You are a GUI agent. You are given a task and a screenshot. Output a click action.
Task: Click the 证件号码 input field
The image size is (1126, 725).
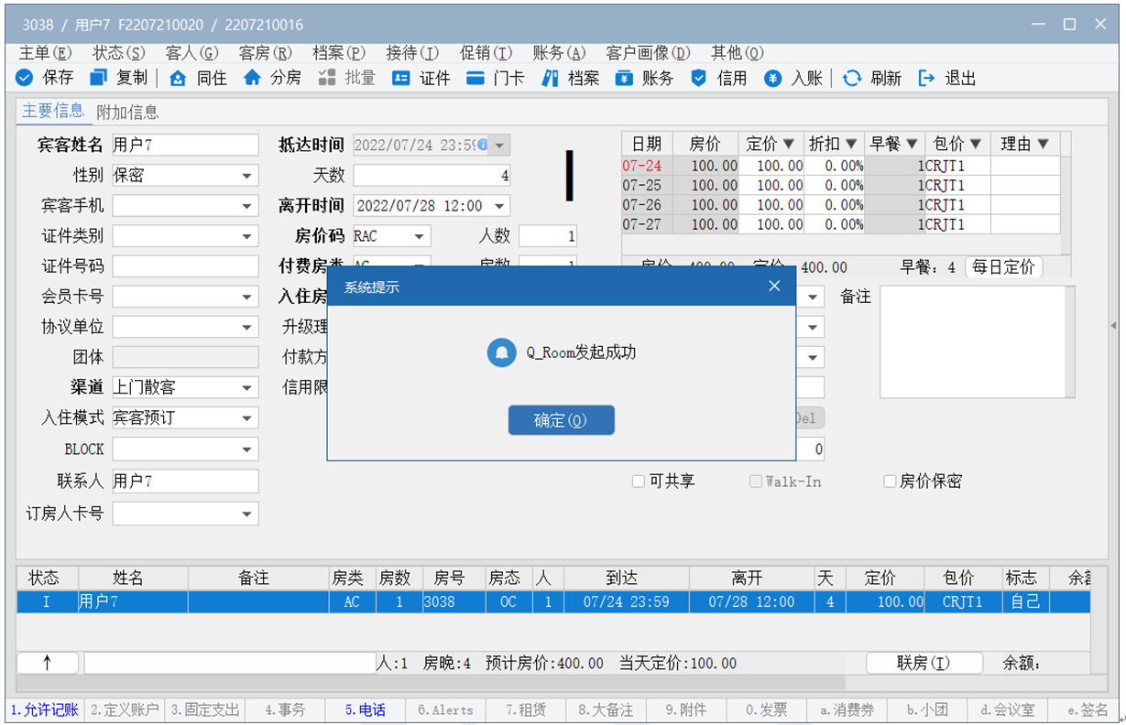tap(185, 266)
